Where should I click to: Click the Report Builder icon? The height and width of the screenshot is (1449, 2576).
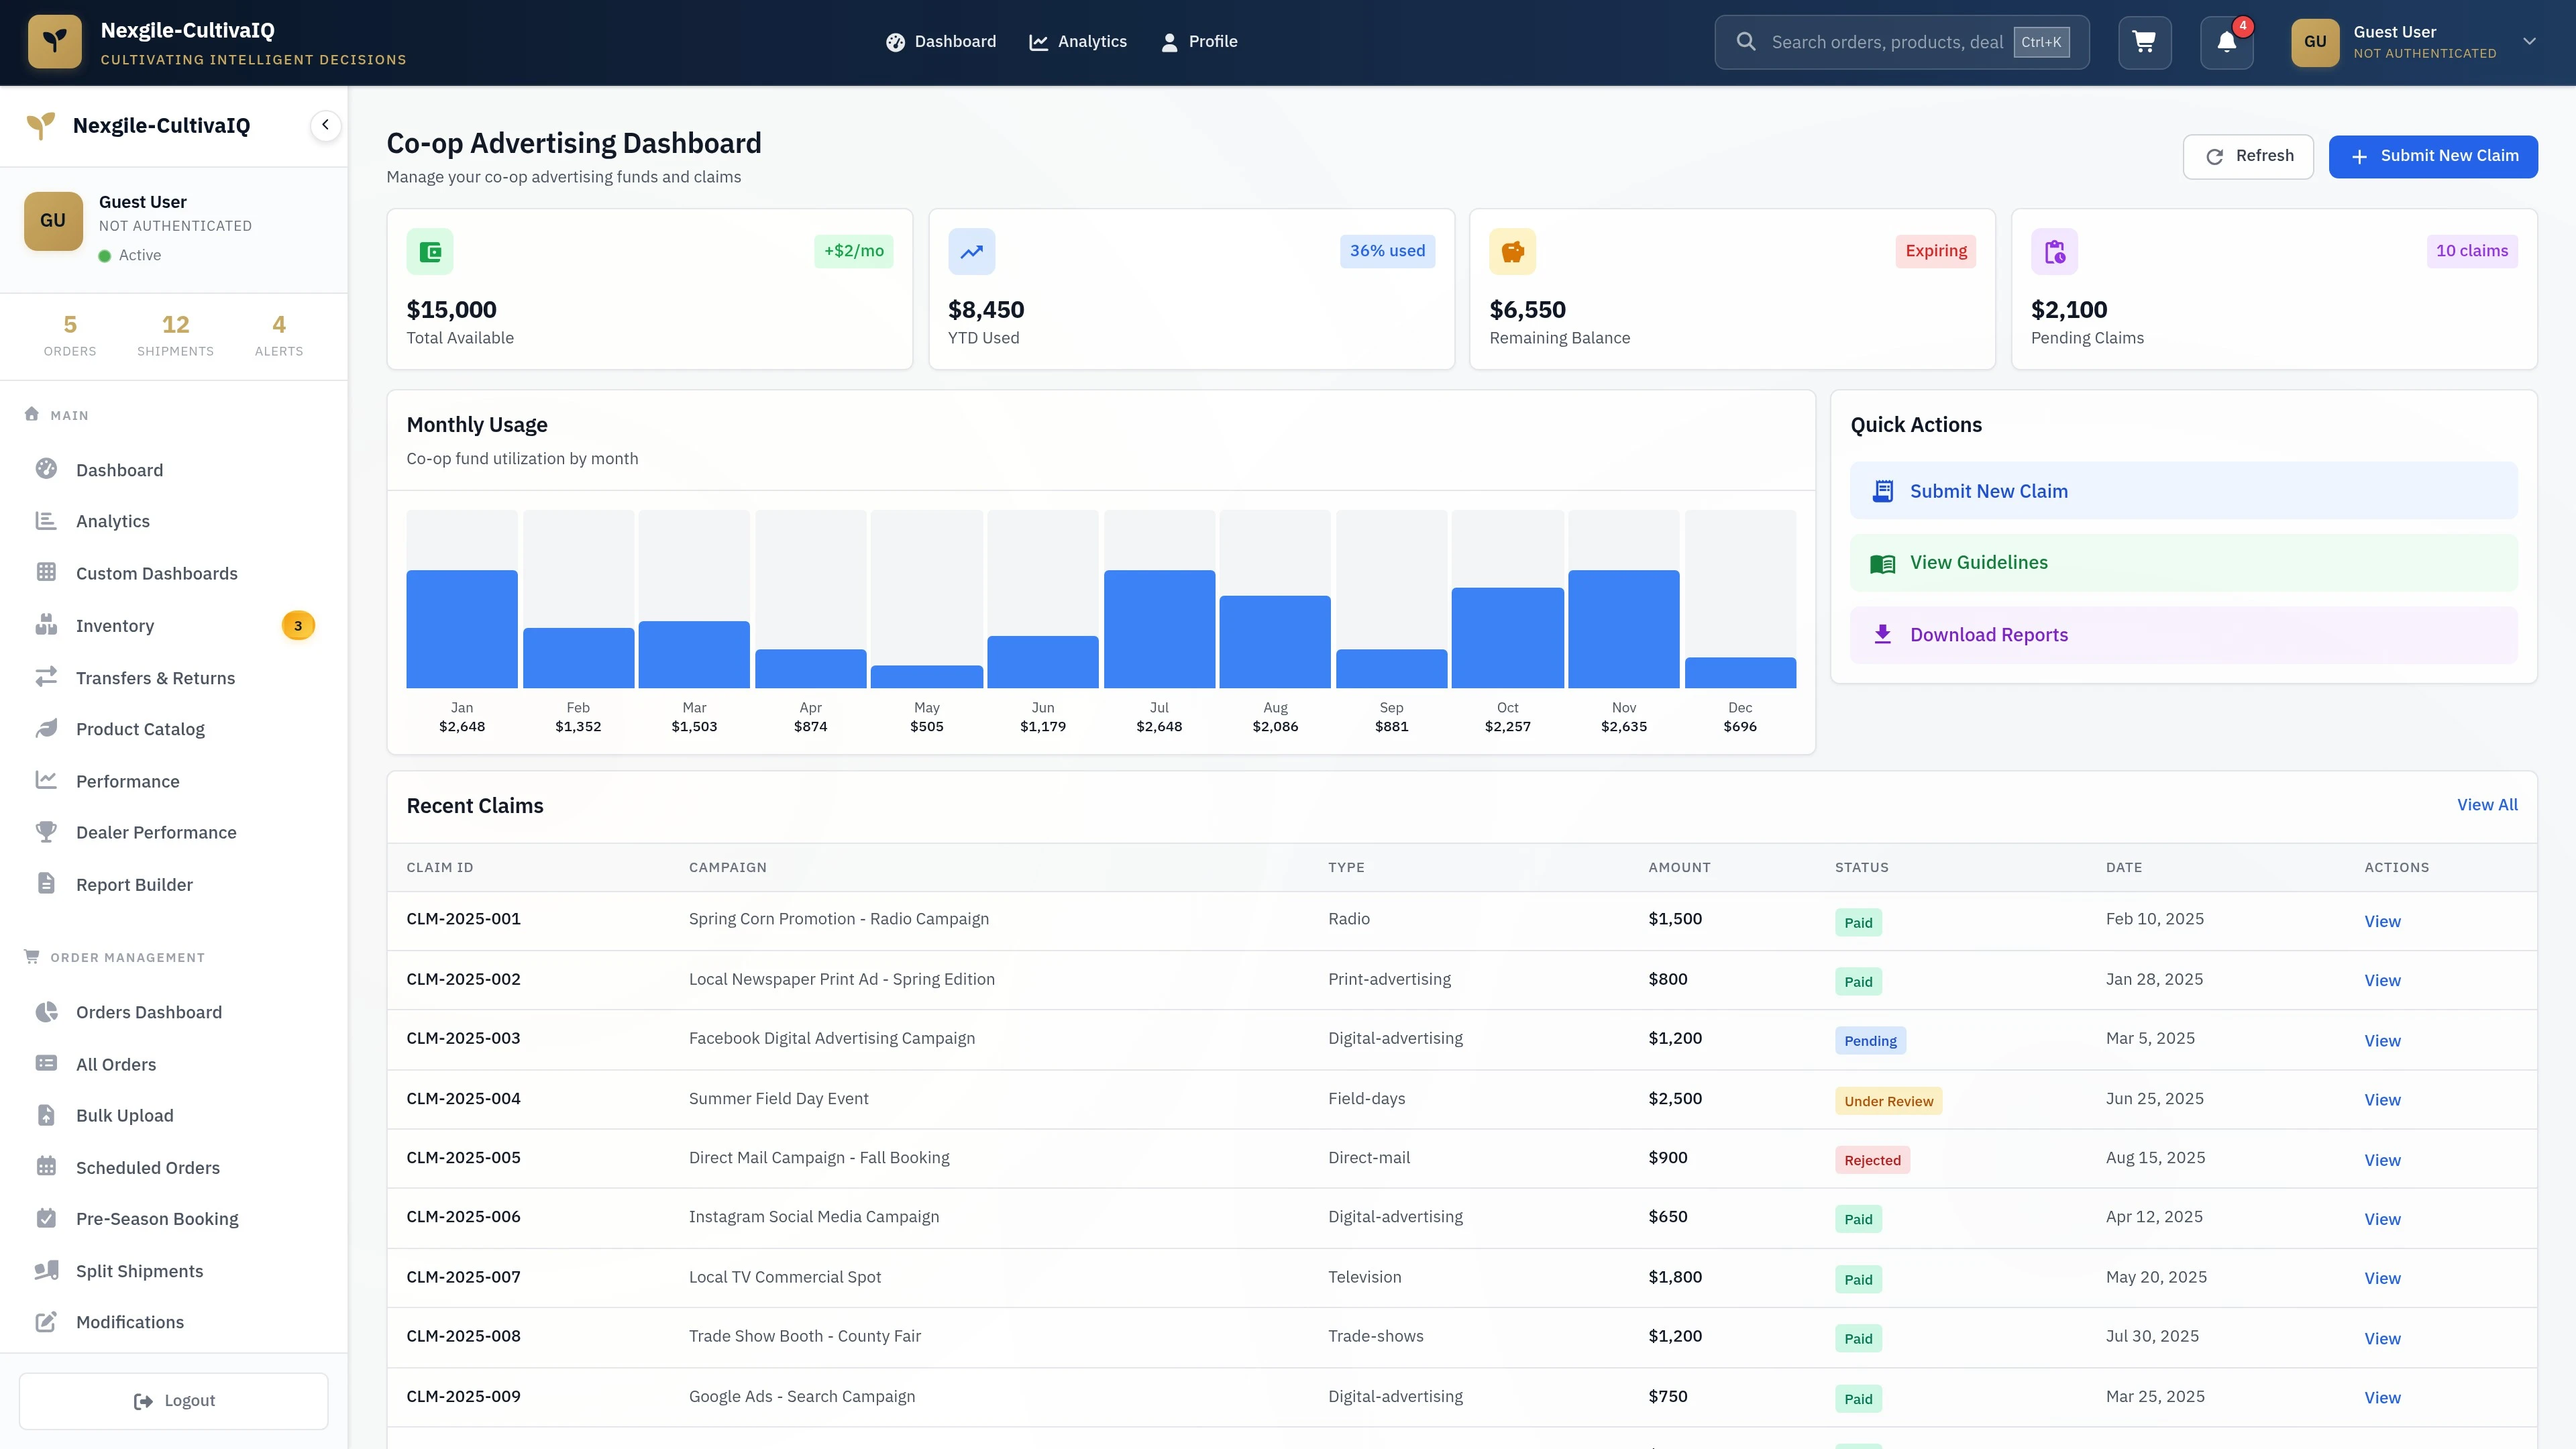coord(47,884)
